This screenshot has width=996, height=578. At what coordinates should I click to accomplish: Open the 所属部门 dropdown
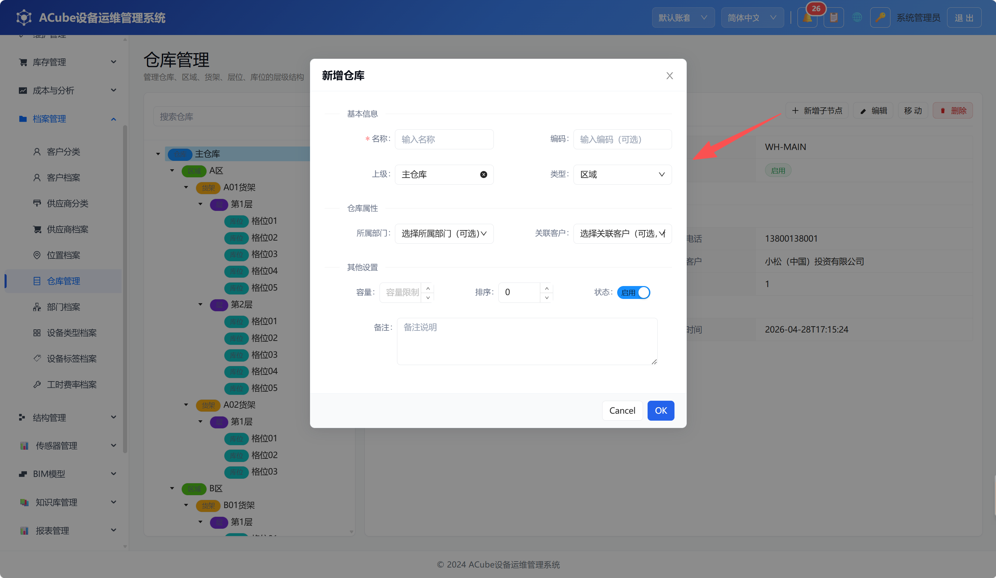(444, 234)
